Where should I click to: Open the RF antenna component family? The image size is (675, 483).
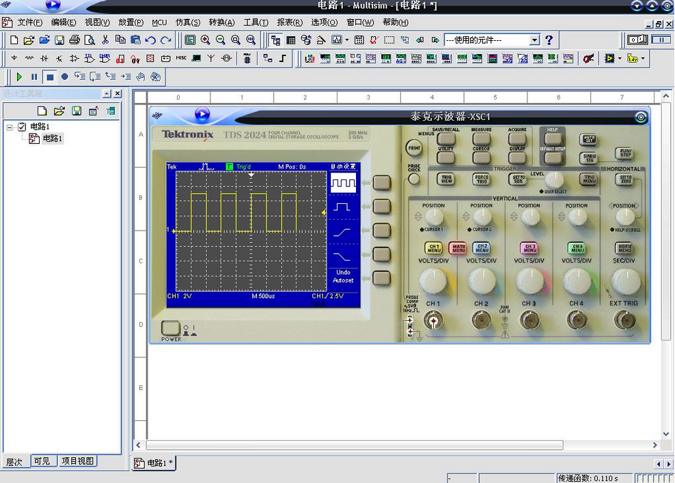point(211,59)
